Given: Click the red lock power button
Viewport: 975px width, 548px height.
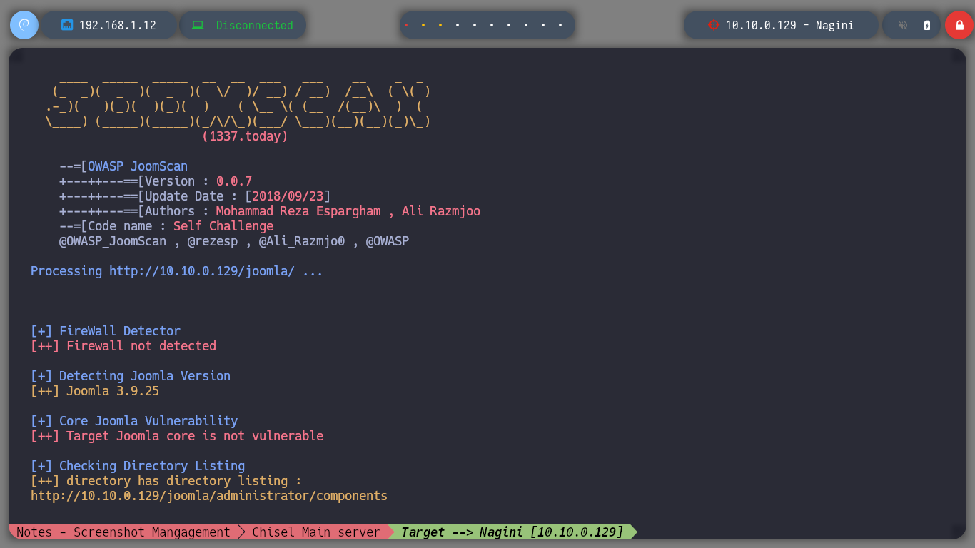Looking at the screenshot, I should (x=959, y=25).
